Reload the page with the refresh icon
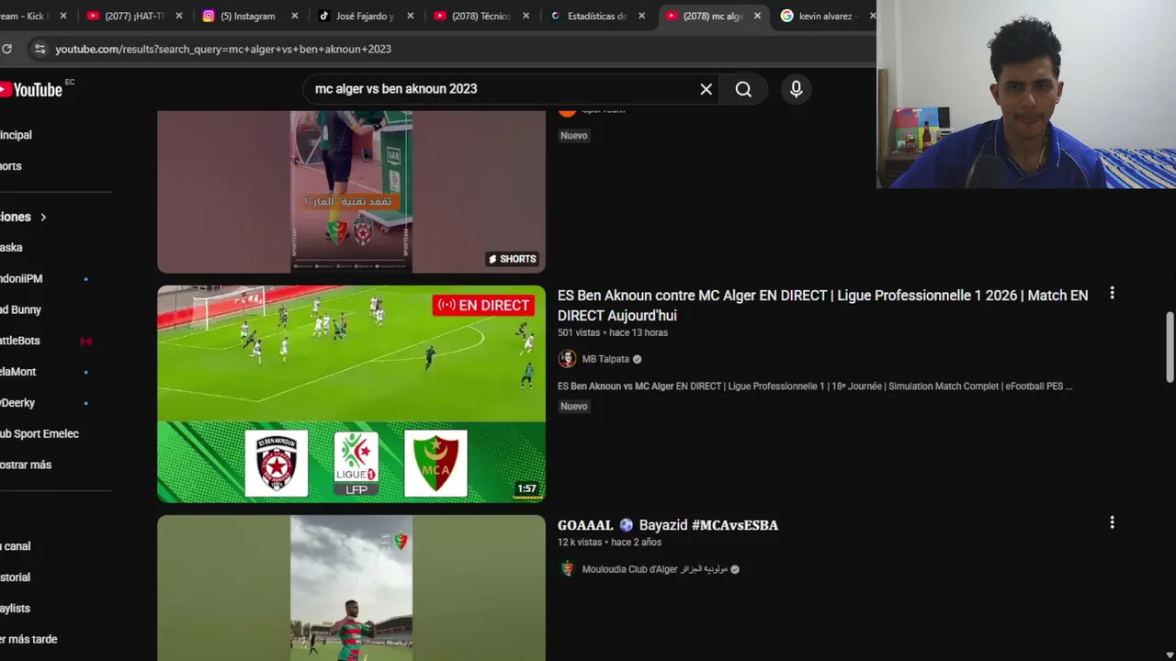This screenshot has height=661, width=1176. click(x=6, y=49)
